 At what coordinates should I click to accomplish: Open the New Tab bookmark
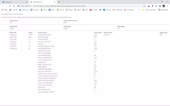click(14, 10)
